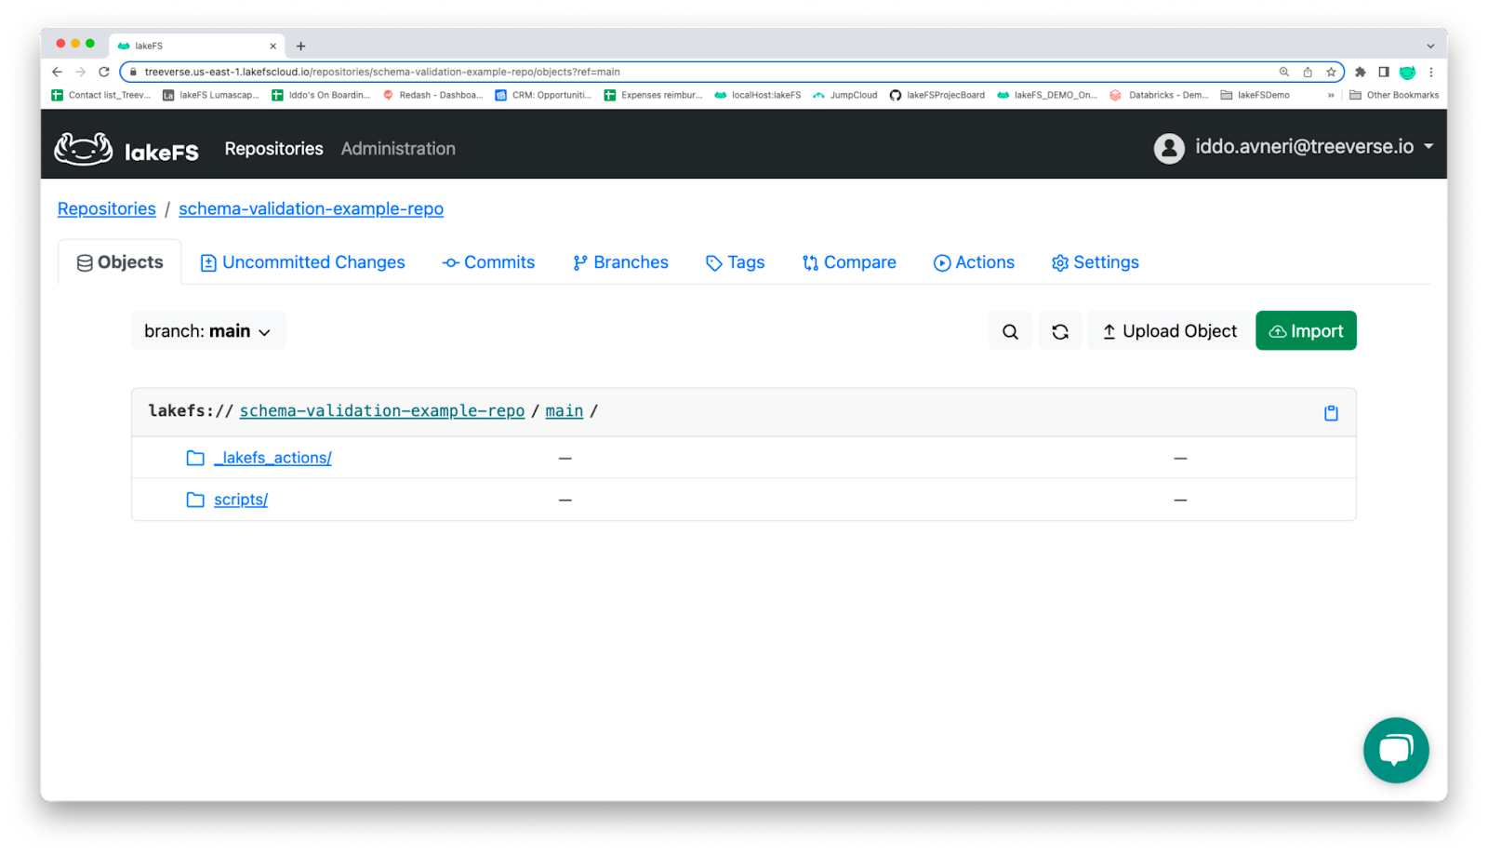Click the folder icon beside _lakefs_actions/
This screenshot has height=855, width=1488.
195,458
